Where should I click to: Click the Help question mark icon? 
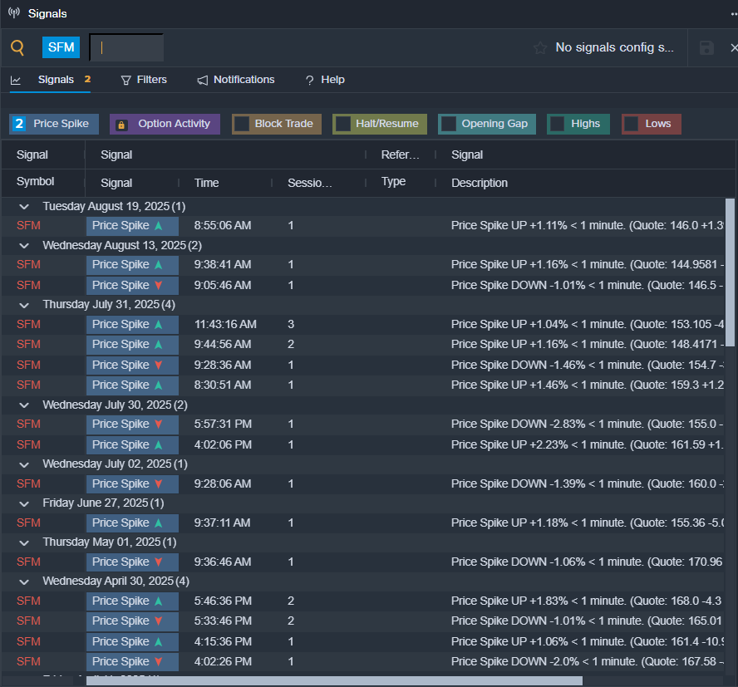(310, 81)
